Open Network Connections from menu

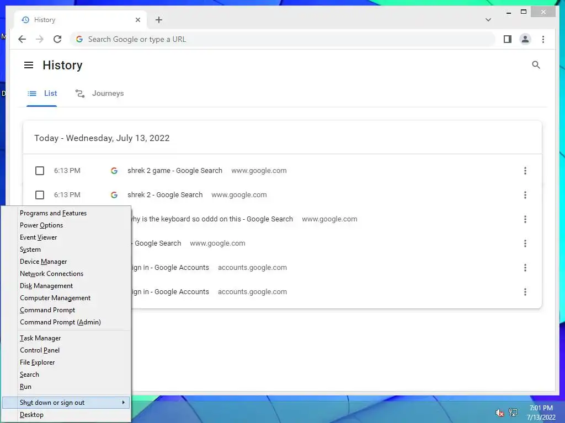[66, 274]
